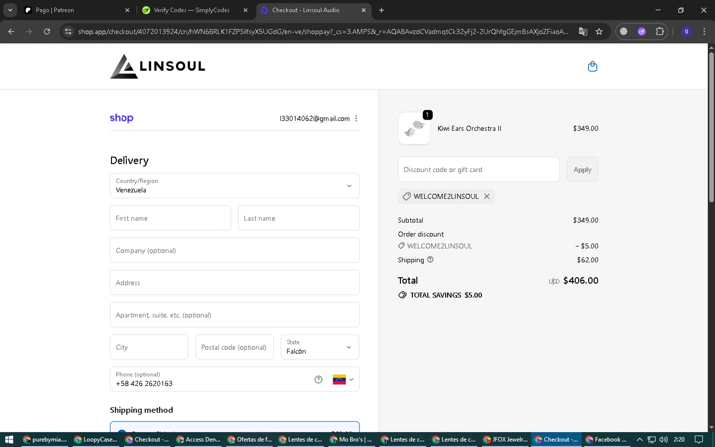The image size is (715, 447).
Task: Click the Kiwi Ears Orchestra II product thumbnail
Action: pyautogui.click(x=414, y=129)
